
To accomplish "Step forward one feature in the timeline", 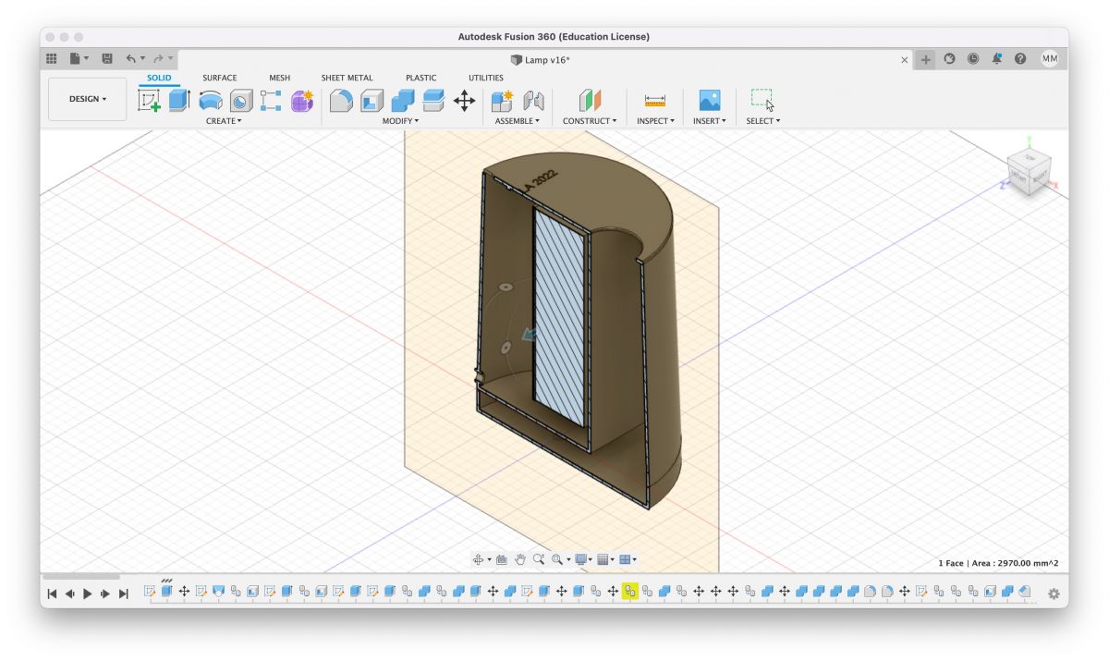I will (x=105, y=594).
